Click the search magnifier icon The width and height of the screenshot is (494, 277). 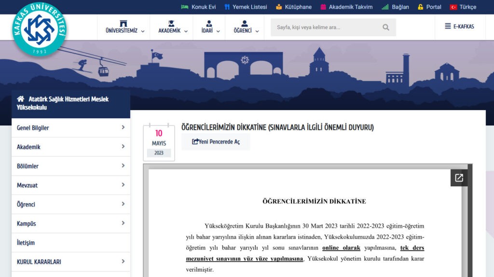coord(385,28)
